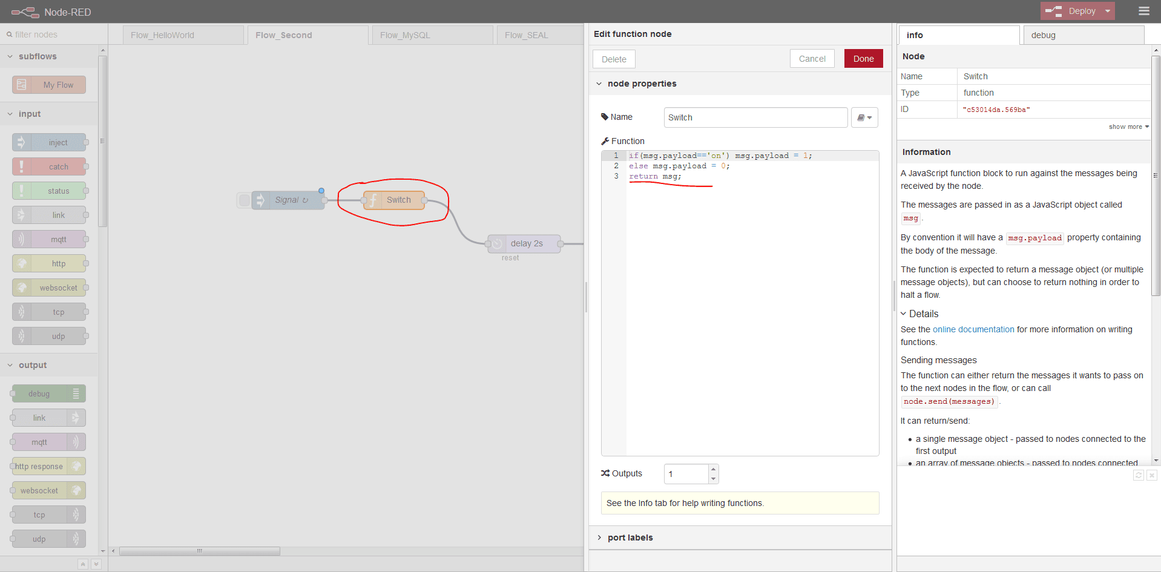Open the online documentation link
1161x572 pixels.
973,329
